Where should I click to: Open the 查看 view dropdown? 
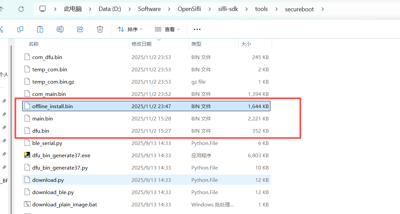pos(167,29)
